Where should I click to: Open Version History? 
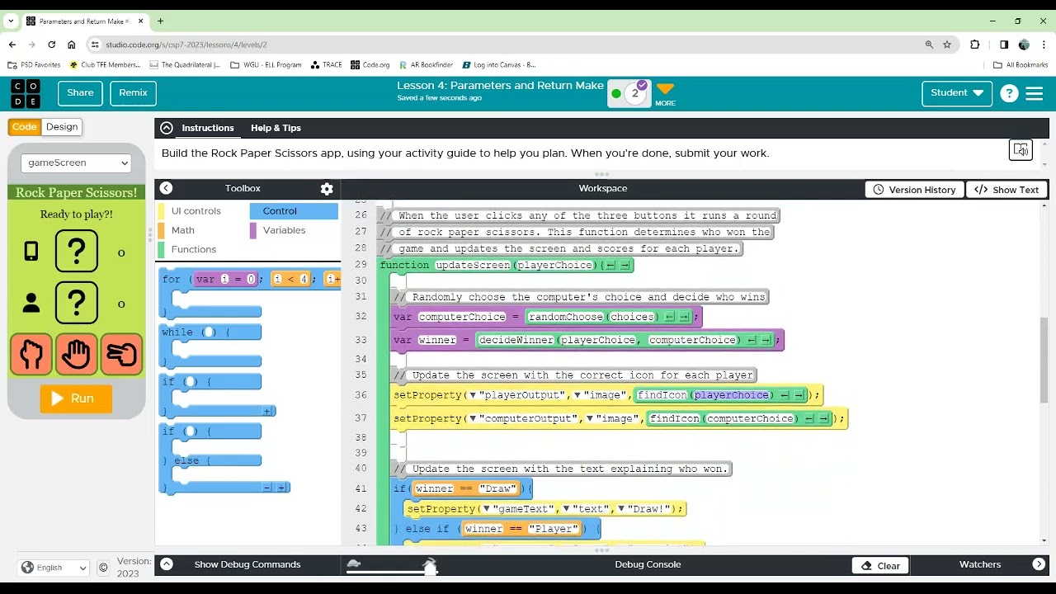914,190
